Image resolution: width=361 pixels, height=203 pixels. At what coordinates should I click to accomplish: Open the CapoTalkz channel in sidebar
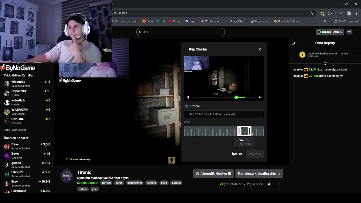(x=27, y=93)
